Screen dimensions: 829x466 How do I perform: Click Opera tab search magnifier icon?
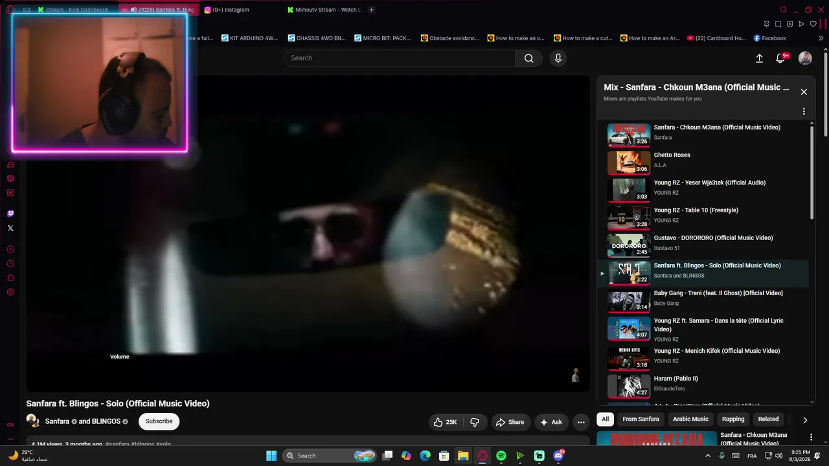[783, 10]
